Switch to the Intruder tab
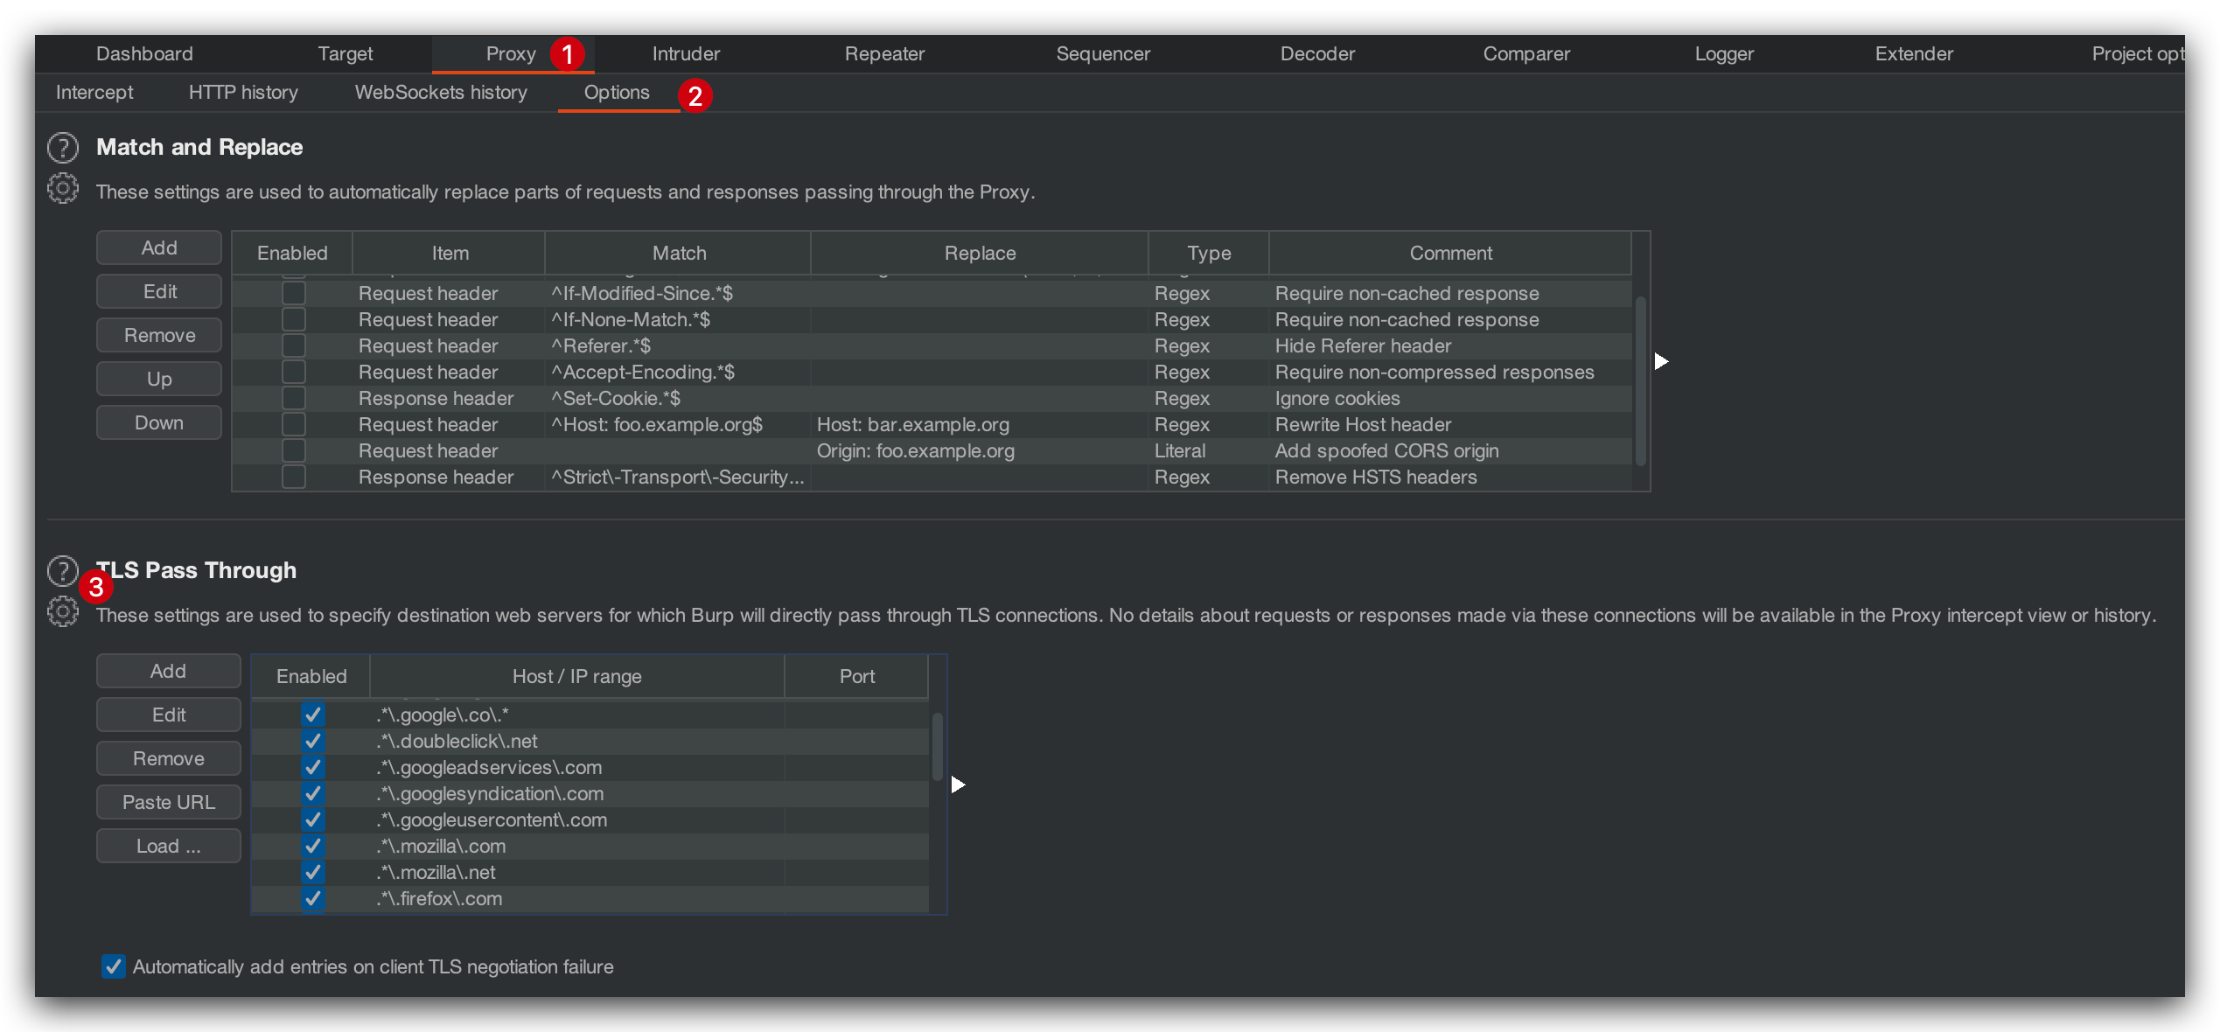Viewport: 2220px width, 1032px height. pos(686,54)
